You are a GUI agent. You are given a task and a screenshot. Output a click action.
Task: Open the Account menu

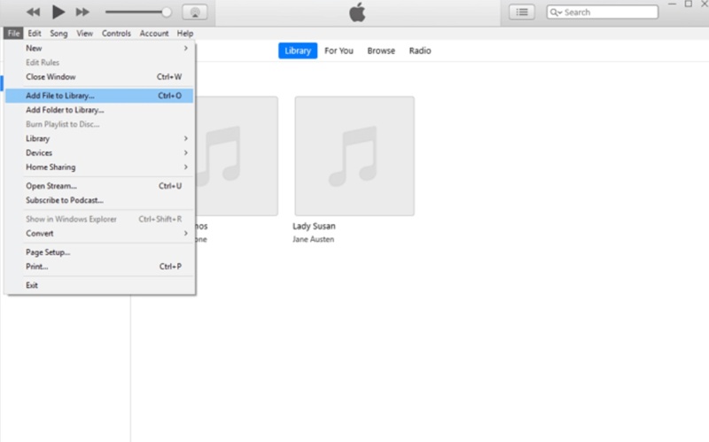pos(154,34)
